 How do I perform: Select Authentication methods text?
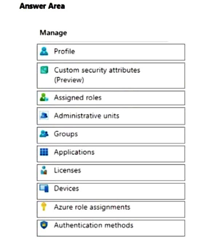[94, 225]
